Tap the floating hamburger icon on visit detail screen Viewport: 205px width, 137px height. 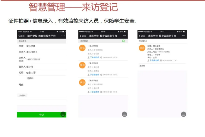[183, 114]
